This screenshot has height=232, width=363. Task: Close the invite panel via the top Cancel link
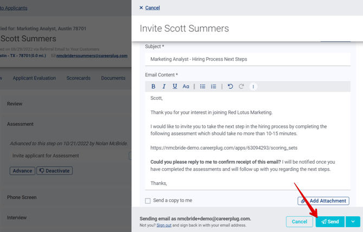click(150, 8)
